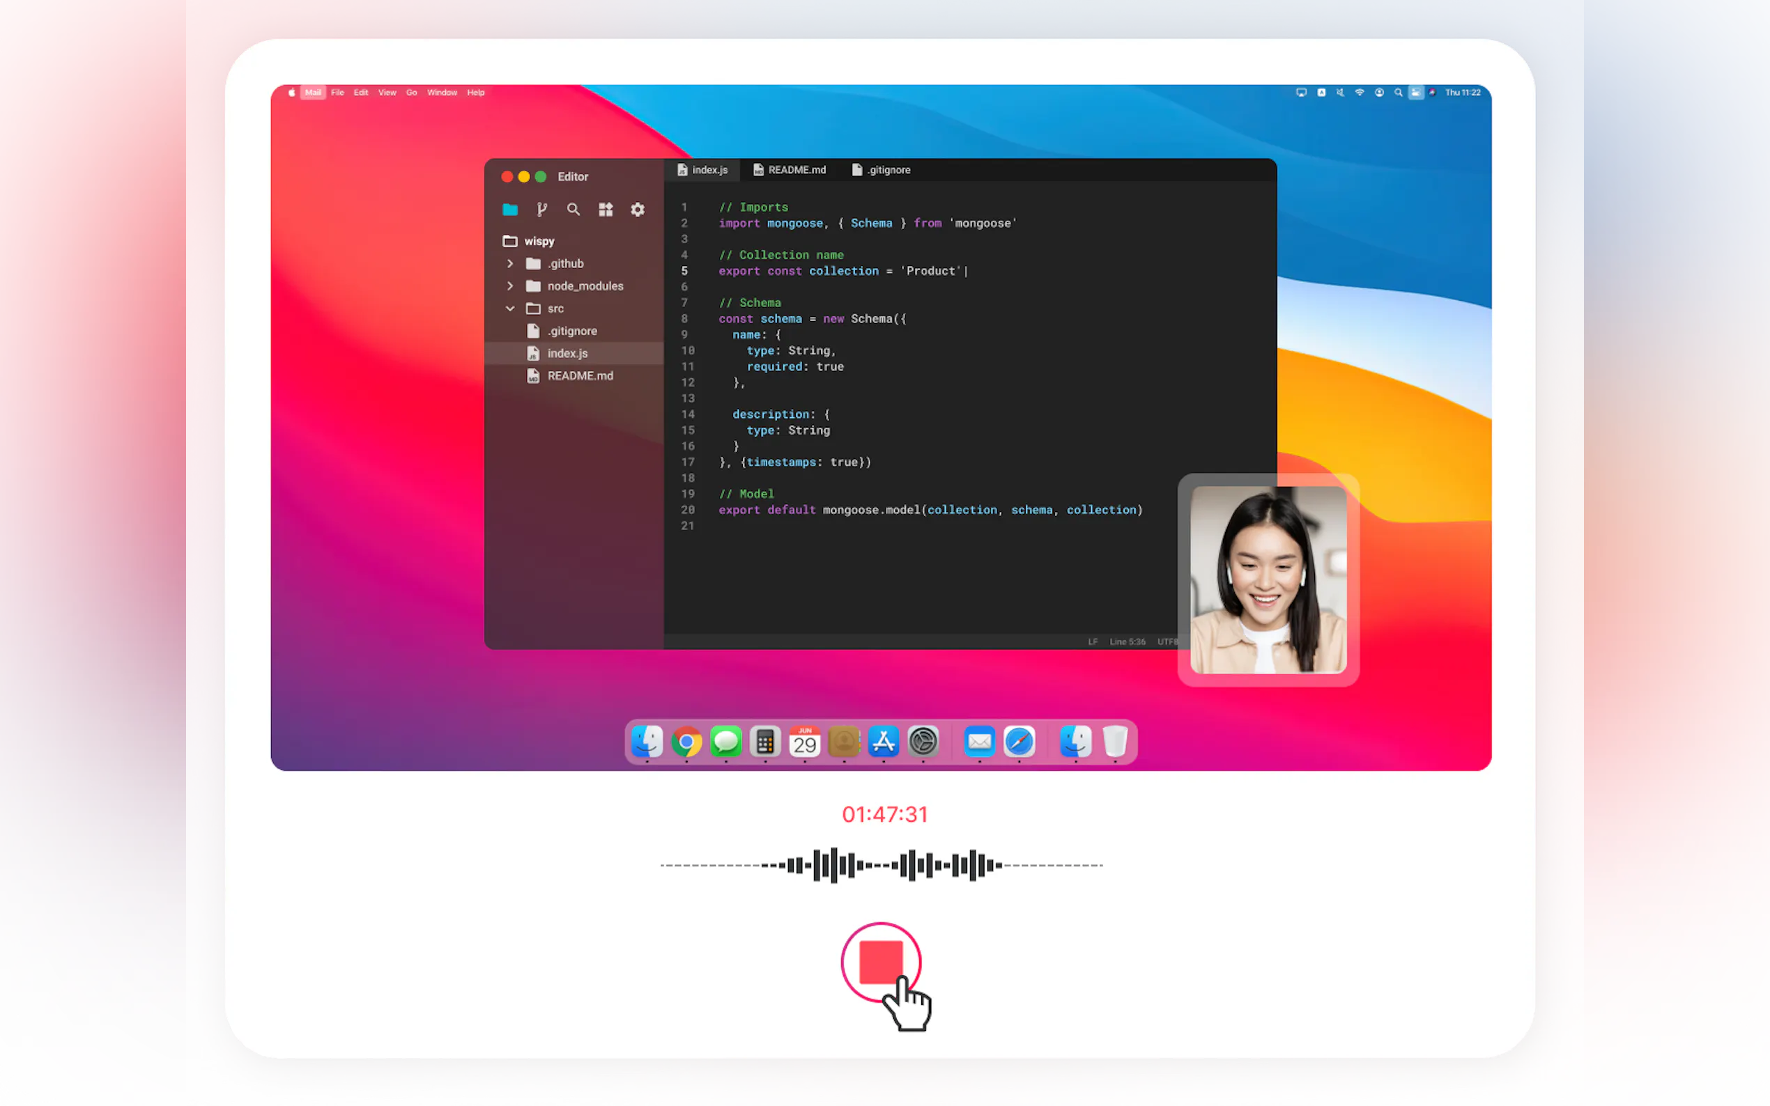Click the audio waveform visualizer
The image size is (1770, 1106).
pyautogui.click(x=882, y=865)
